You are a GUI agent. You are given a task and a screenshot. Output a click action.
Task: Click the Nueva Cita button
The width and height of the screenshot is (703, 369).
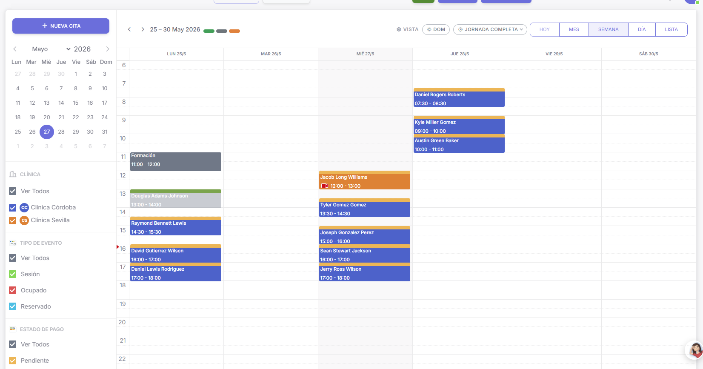click(61, 26)
